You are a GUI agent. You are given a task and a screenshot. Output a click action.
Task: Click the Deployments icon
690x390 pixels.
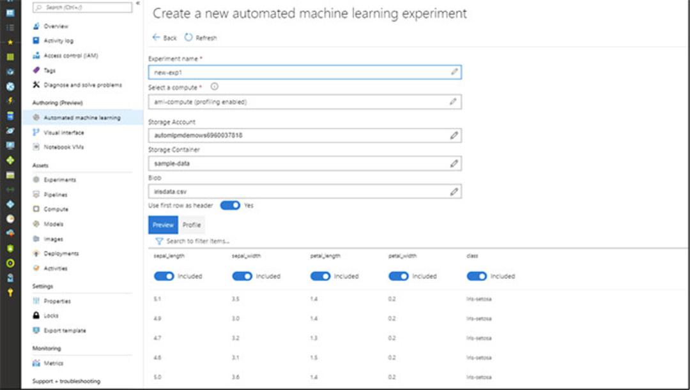pyautogui.click(x=36, y=253)
